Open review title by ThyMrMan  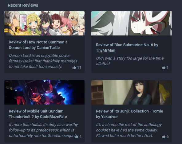click(127, 47)
